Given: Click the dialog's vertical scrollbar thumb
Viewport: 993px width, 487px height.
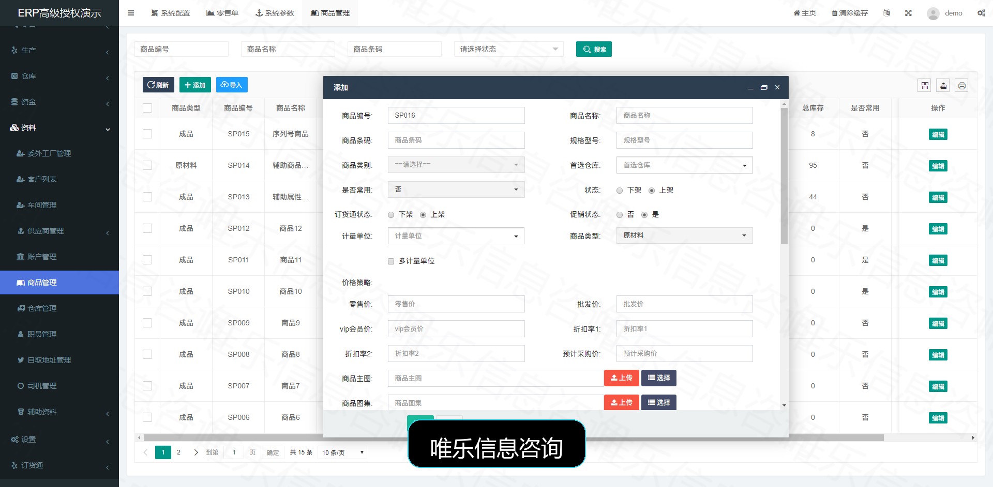Looking at the screenshot, I should pyautogui.click(x=784, y=175).
